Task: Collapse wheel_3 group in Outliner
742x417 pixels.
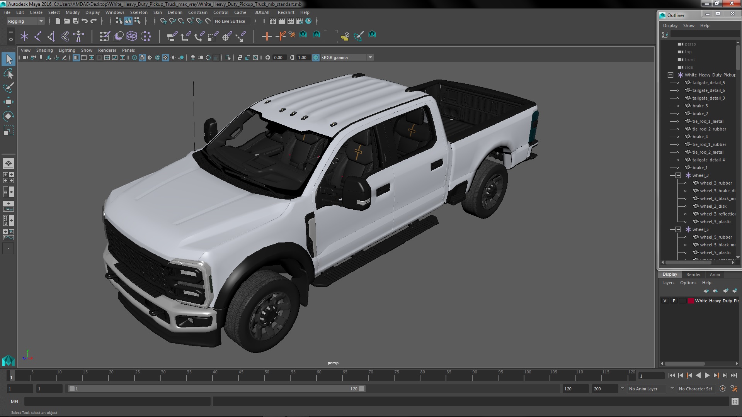Action: pyautogui.click(x=678, y=175)
